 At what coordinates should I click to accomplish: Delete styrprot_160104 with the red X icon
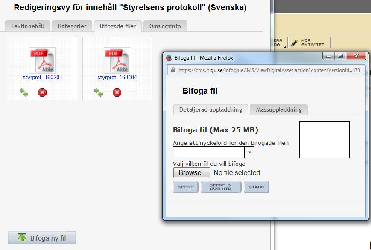point(117,92)
